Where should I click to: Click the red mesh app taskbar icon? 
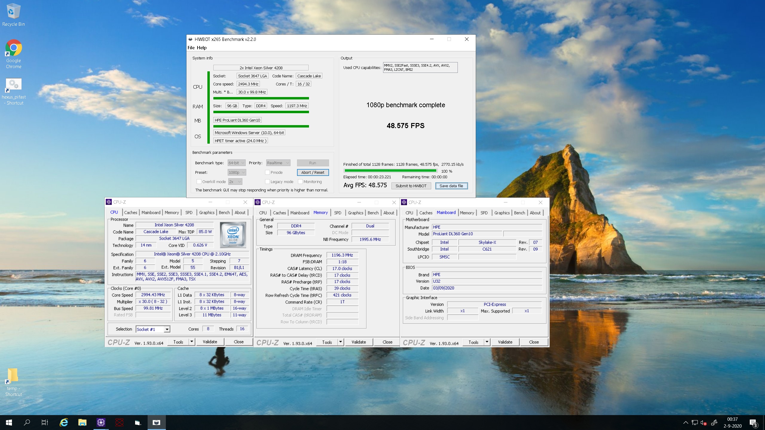point(119,423)
